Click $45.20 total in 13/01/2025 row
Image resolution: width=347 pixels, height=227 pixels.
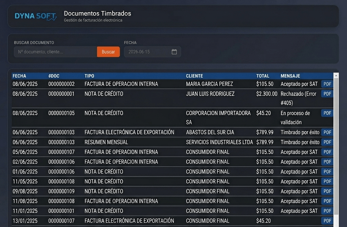(263, 221)
